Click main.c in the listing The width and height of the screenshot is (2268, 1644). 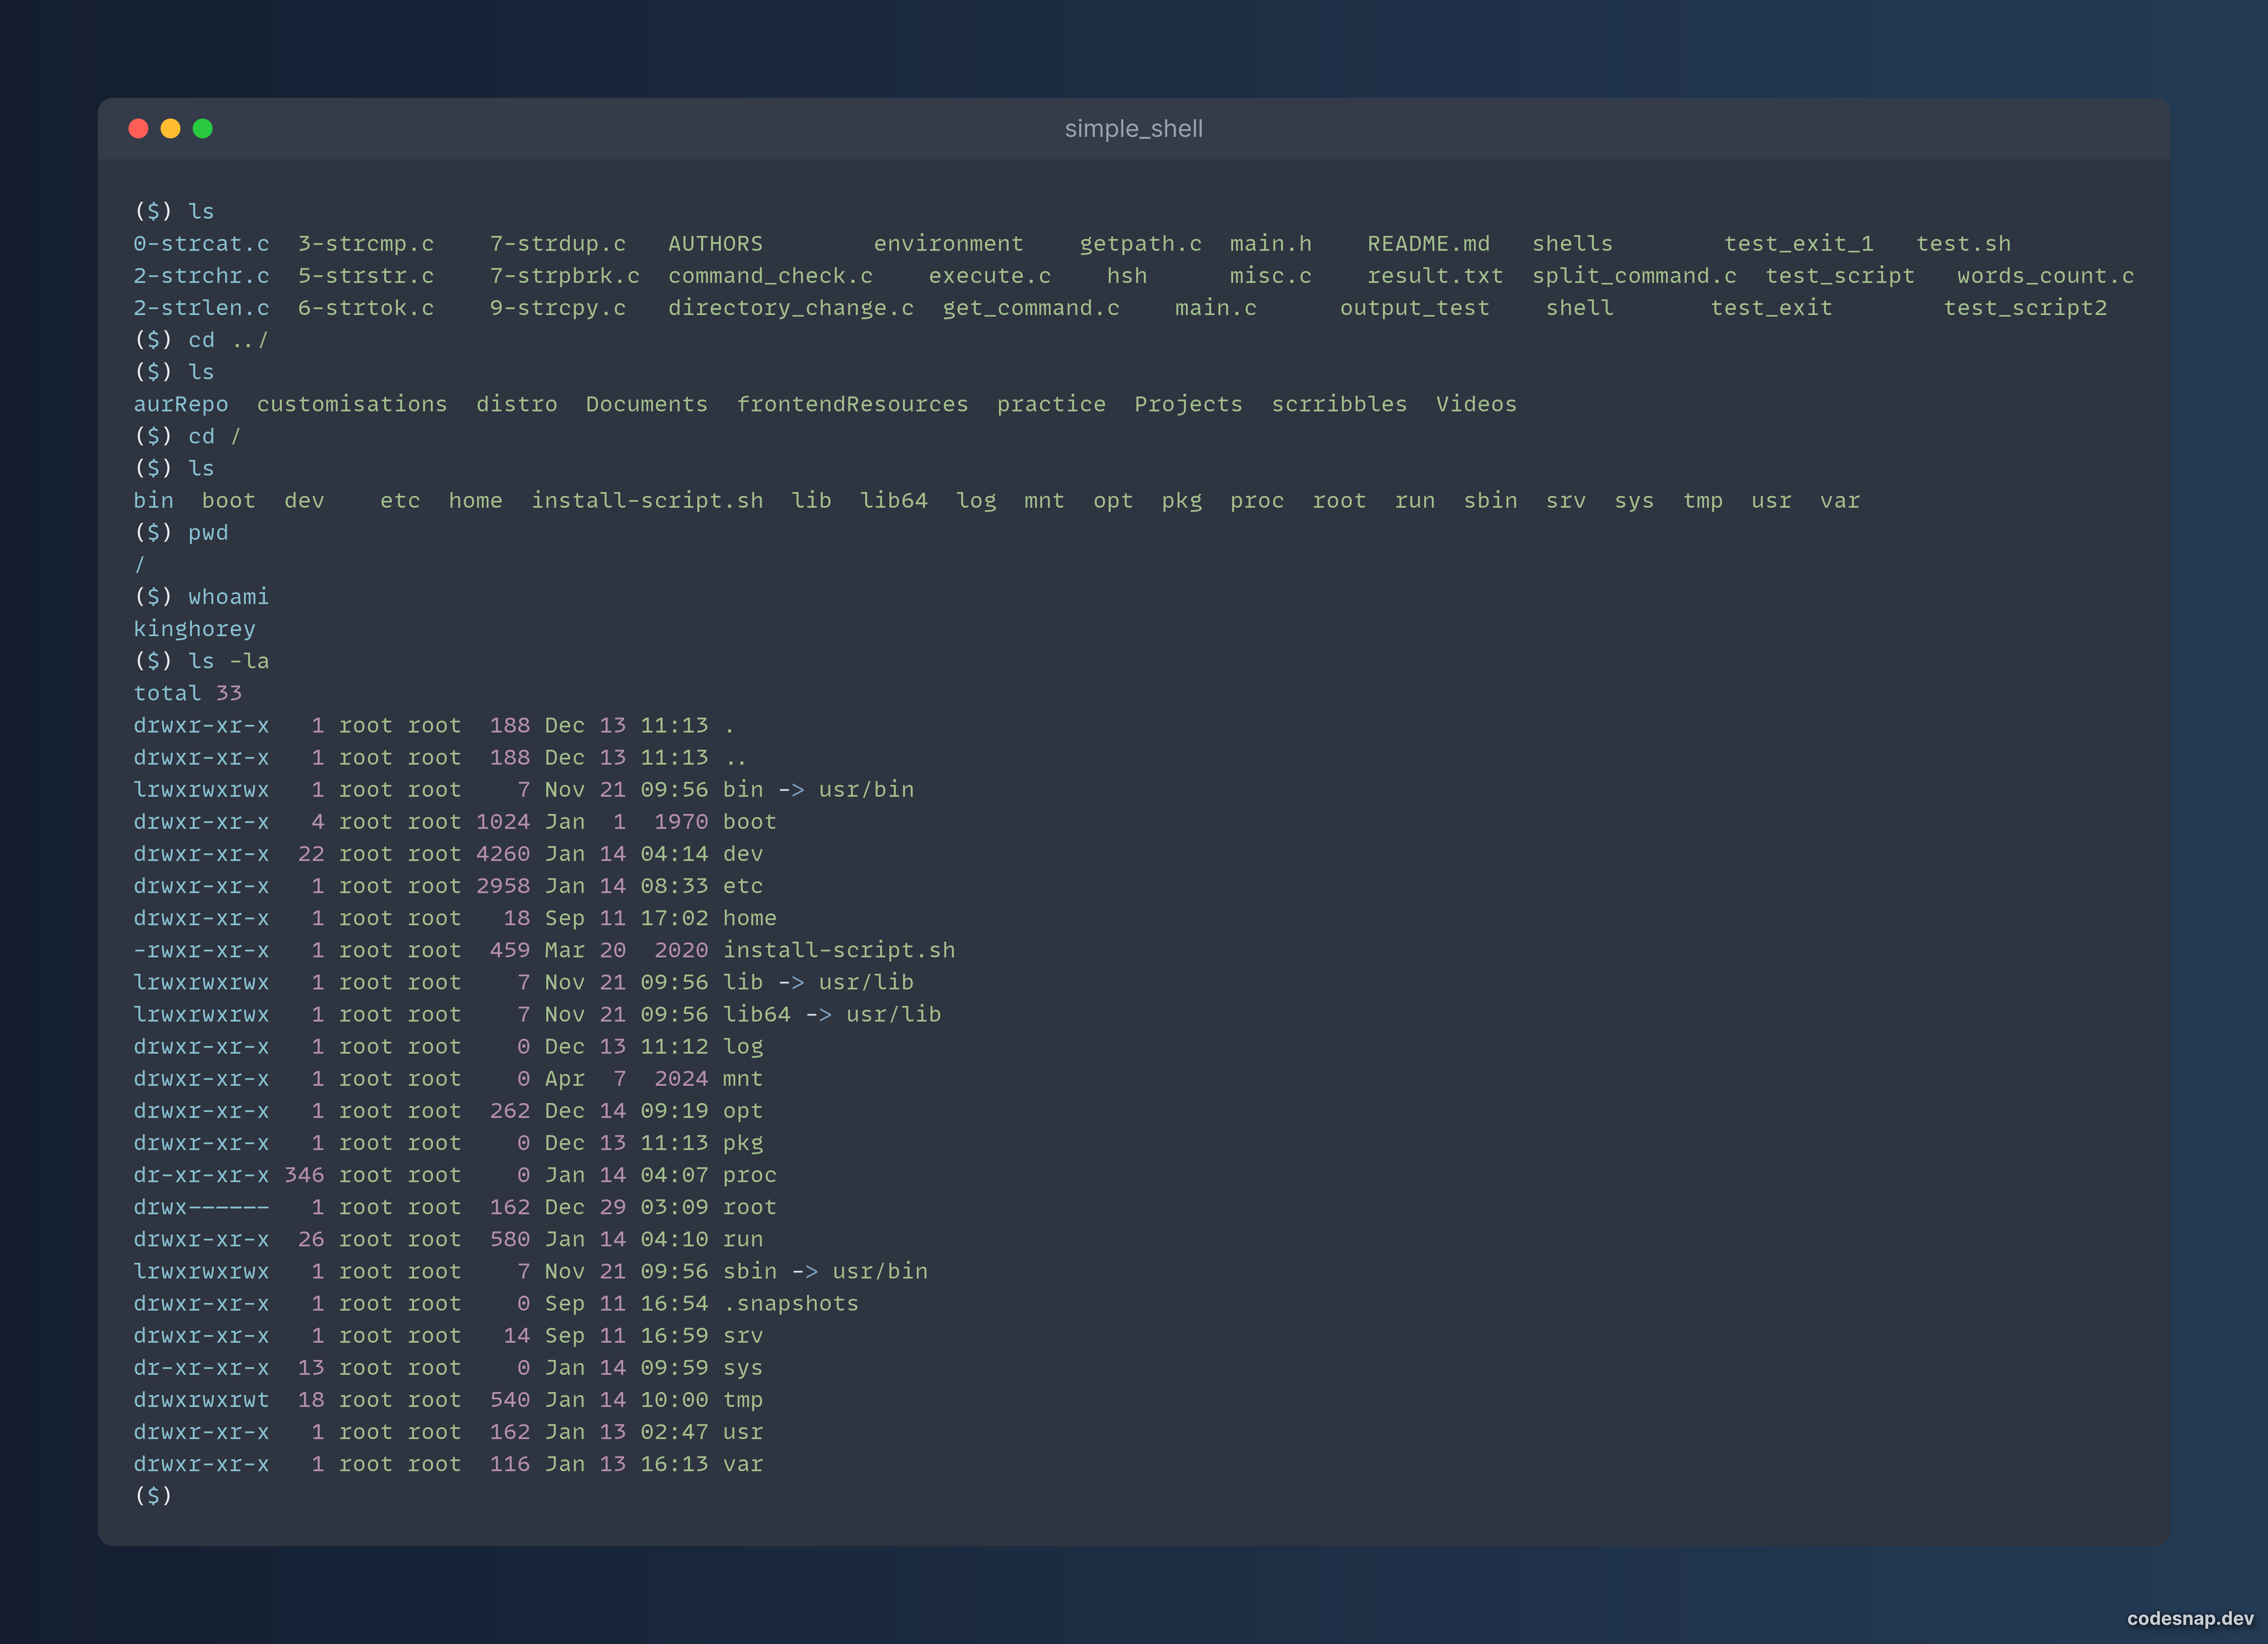(x=1215, y=308)
